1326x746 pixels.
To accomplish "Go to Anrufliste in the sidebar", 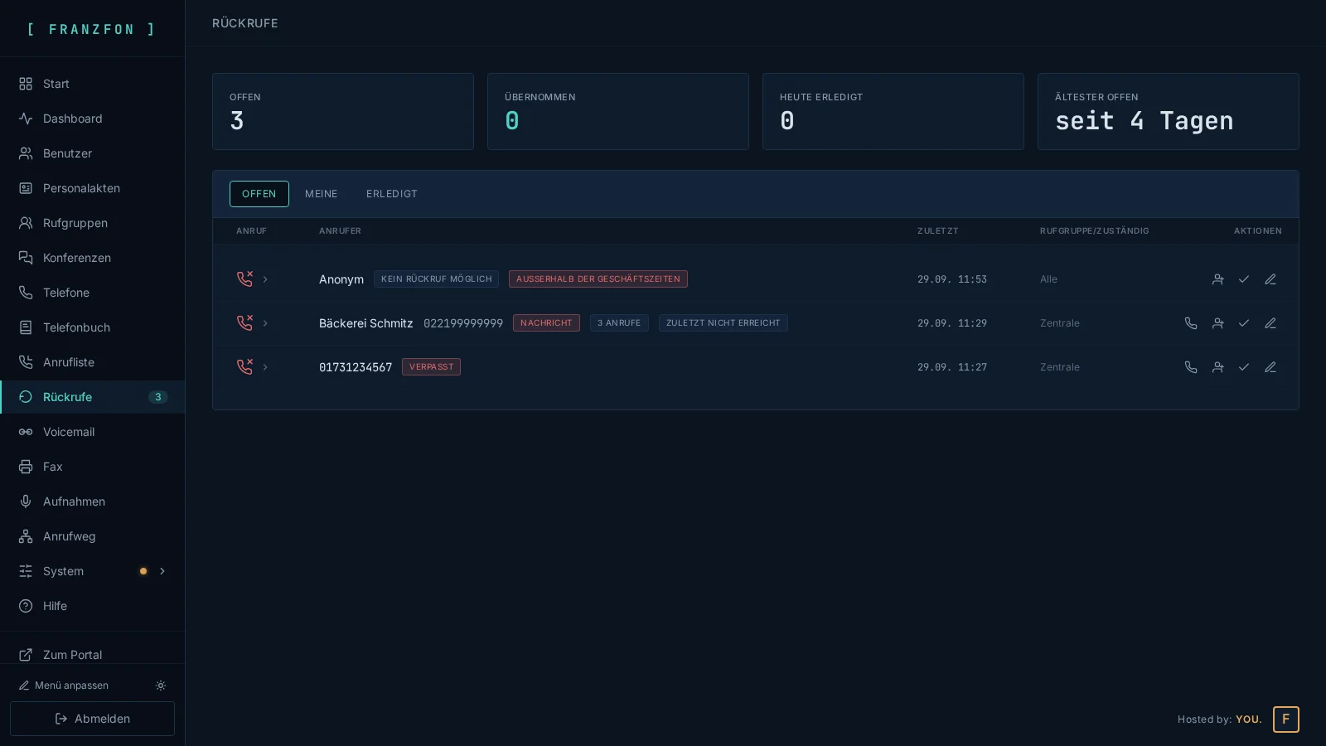I will tap(92, 362).
